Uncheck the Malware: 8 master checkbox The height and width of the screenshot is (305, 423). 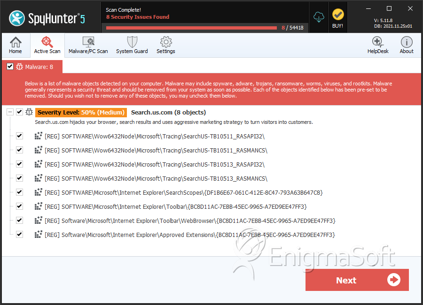point(10,67)
